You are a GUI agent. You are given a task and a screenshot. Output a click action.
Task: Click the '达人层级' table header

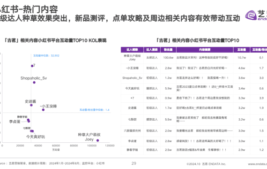click(152, 50)
